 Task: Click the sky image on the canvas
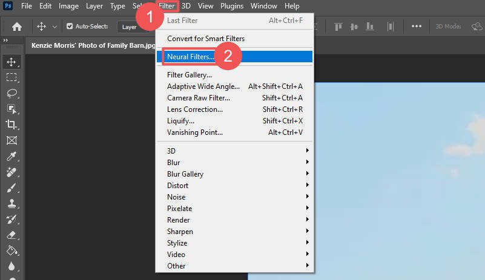[399, 181]
